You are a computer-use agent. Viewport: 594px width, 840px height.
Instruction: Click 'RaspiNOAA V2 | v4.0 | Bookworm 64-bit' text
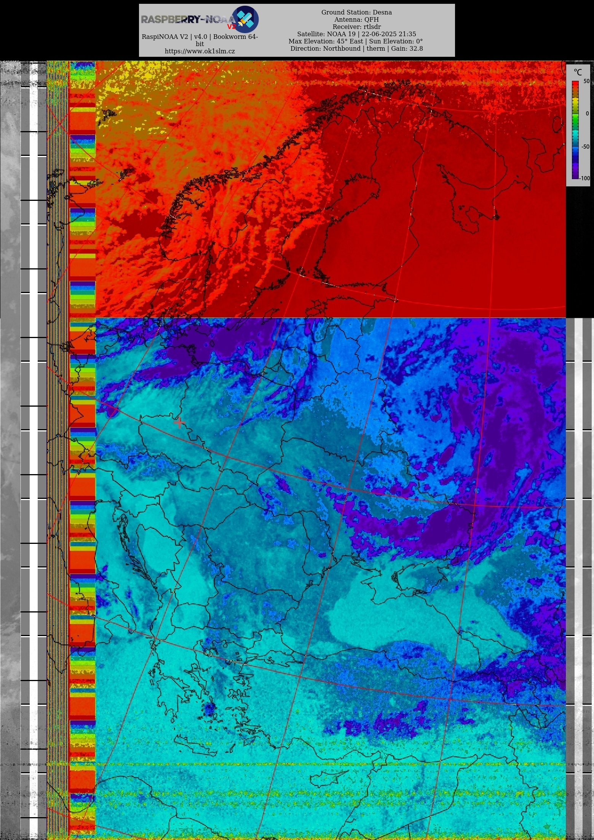click(200, 40)
